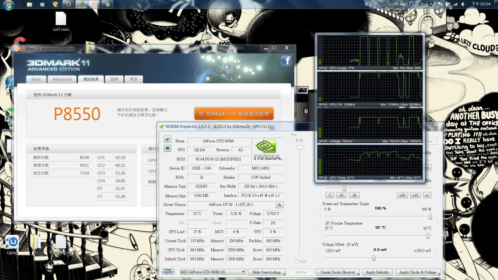The image size is (498, 280).
Task: Click the +10 clock offset button
Action: (x=415, y=195)
